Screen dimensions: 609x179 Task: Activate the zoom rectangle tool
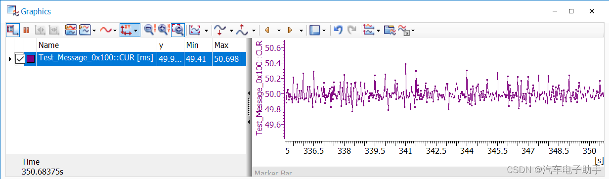pyautogui.click(x=177, y=30)
